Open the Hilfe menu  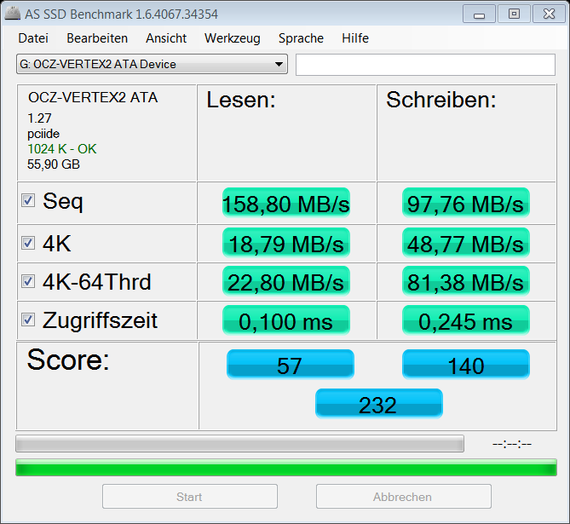click(355, 38)
